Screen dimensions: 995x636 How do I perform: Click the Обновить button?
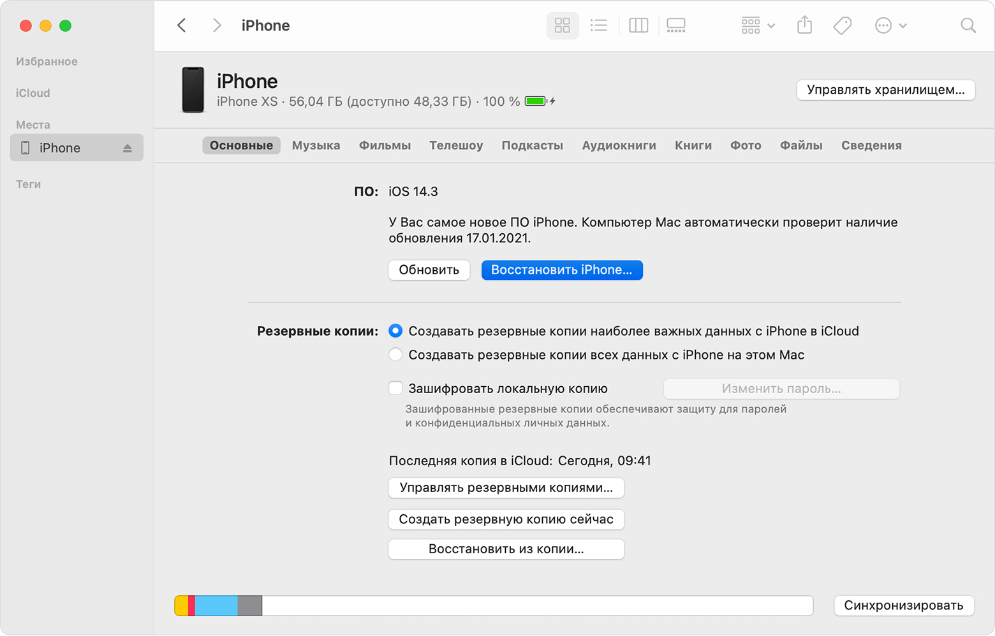click(429, 270)
